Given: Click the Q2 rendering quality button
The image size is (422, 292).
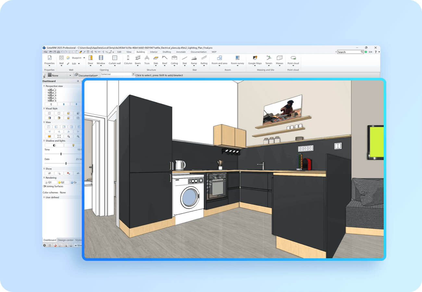Looking at the screenshot, I should 62,182.
